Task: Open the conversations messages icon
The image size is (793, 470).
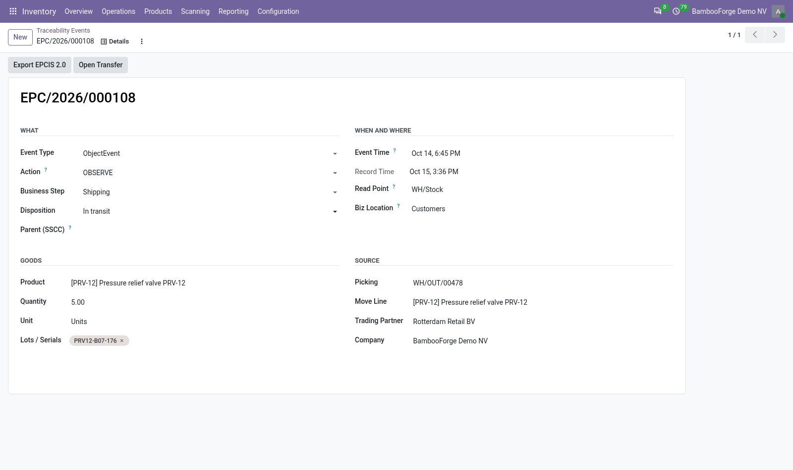Action: click(658, 11)
